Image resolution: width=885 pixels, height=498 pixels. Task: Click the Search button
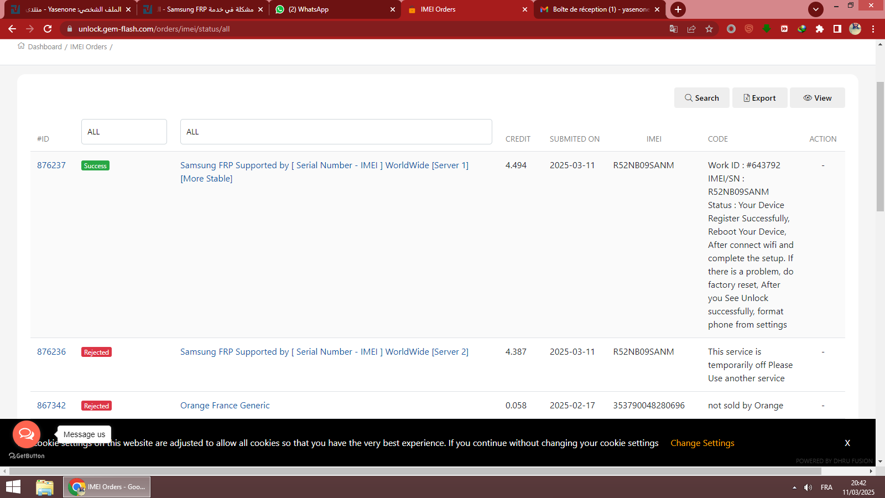pyautogui.click(x=702, y=98)
